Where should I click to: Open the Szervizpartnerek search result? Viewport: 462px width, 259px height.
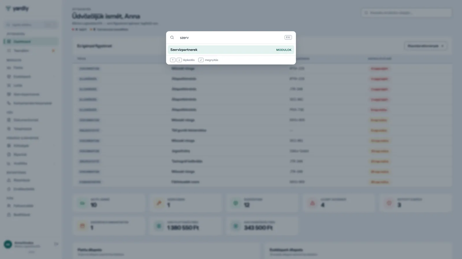click(x=231, y=50)
